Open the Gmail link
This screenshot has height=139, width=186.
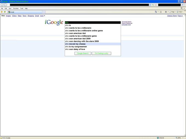[37, 16]
